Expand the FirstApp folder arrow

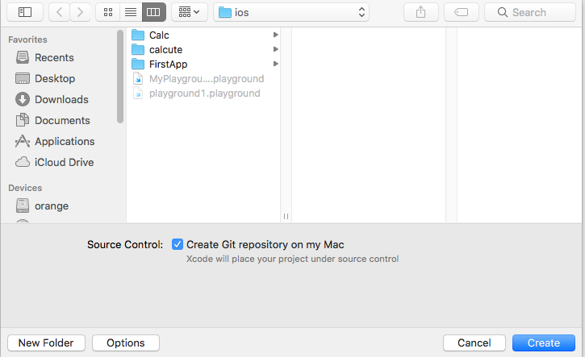click(x=275, y=64)
